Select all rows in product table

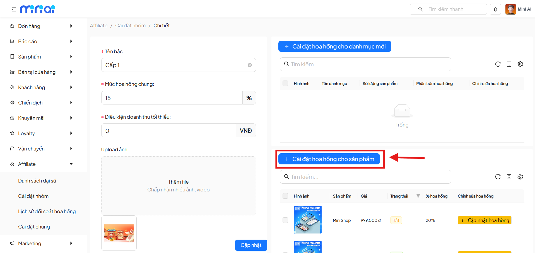(x=285, y=196)
